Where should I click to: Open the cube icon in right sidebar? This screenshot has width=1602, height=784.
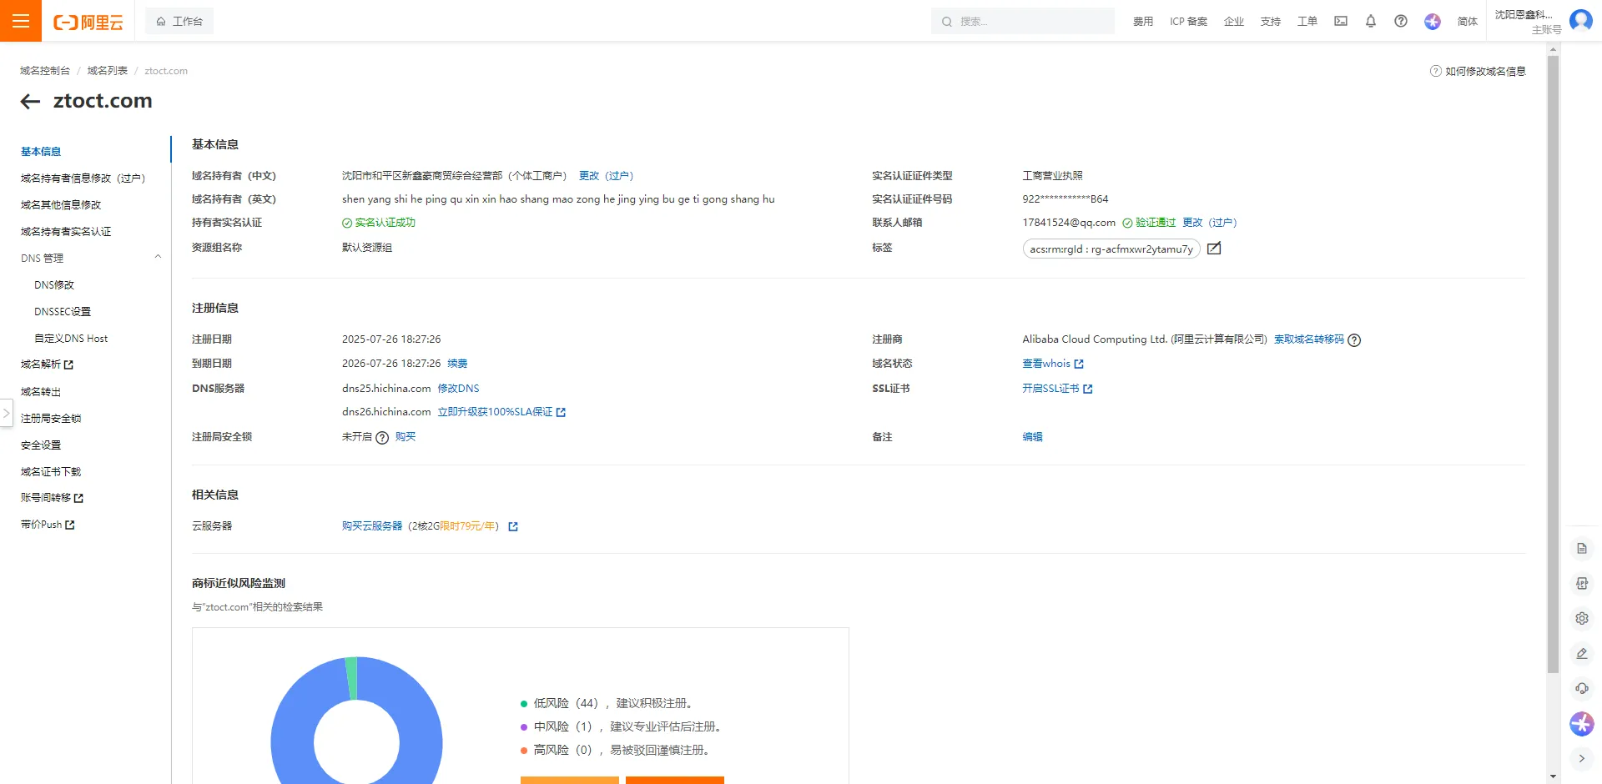(x=1581, y=584)
